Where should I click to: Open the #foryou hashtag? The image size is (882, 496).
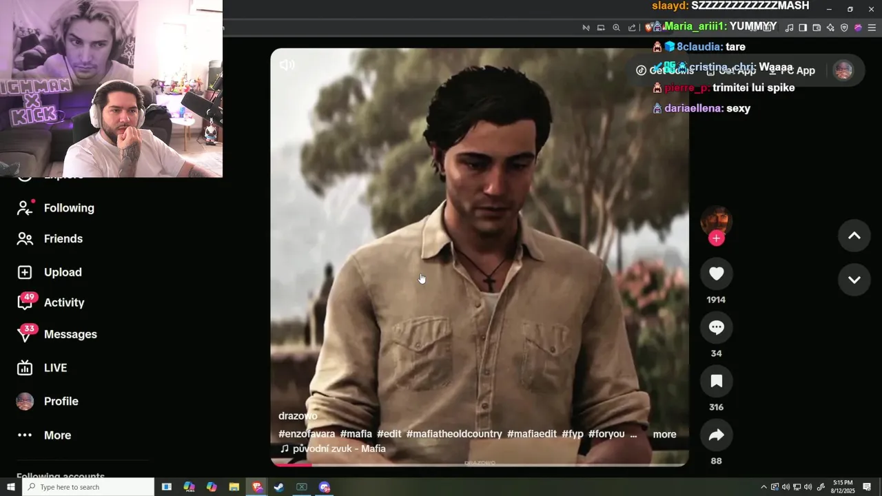coord(606,434)
